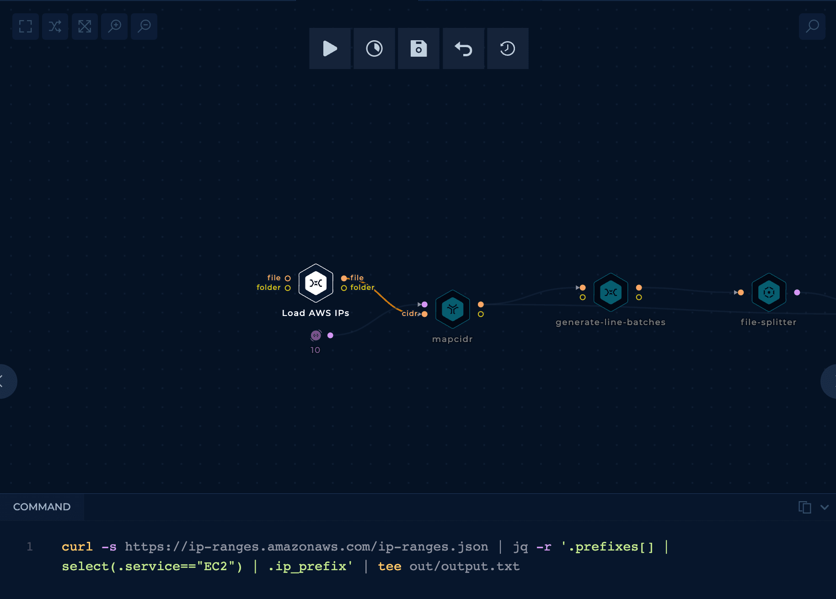Screen dimensions: 836x599
Task: Click mapcidr cidr input port
Action: point(424,314)
